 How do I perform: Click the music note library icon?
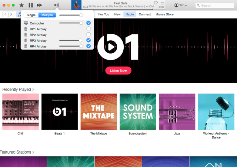click(x=19, y=14)
